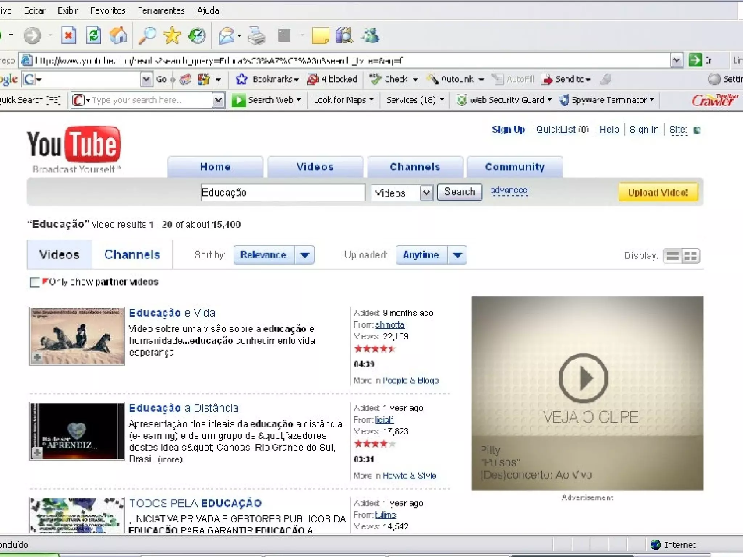Viewport: 743px width, 557px height.
Task: Expand the Relevance sort dropdown
Action: [305, 255]
